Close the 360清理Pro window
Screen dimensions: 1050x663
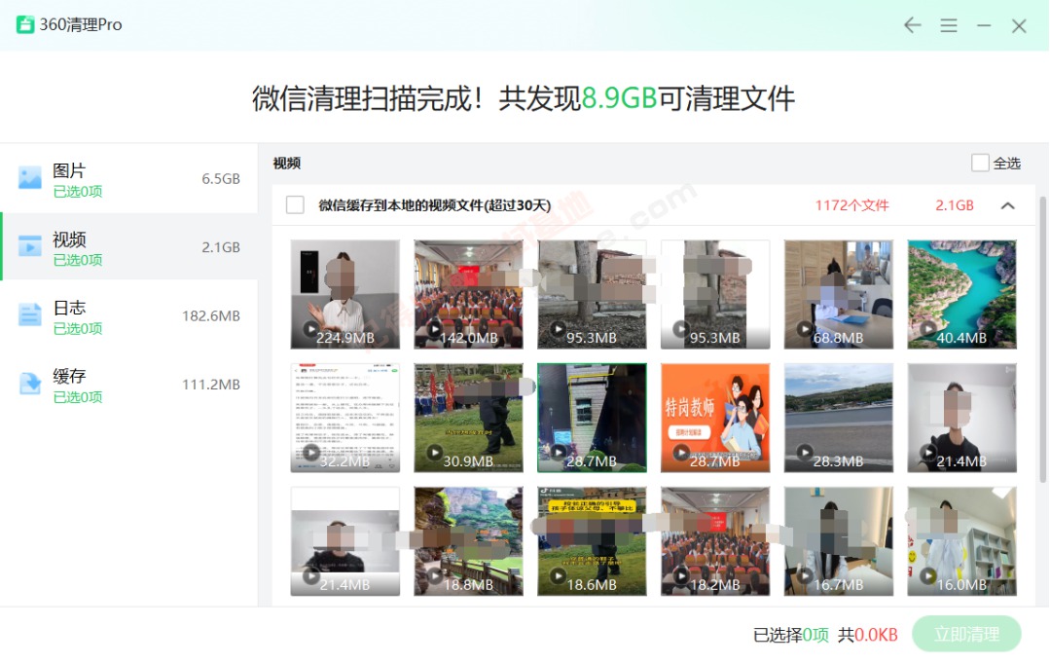[1019, 25]
